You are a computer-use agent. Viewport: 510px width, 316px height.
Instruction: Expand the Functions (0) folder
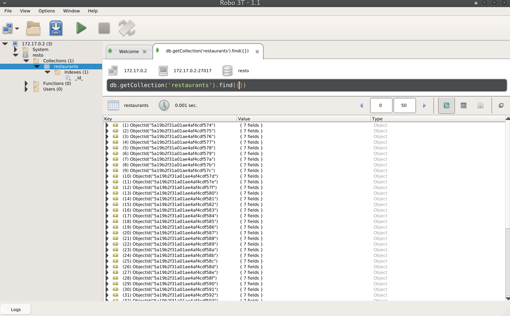point(26,84)
